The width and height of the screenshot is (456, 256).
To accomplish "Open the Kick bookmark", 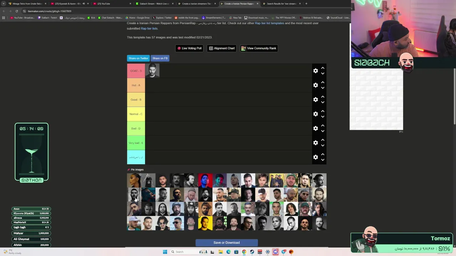I will coord(92,18).
